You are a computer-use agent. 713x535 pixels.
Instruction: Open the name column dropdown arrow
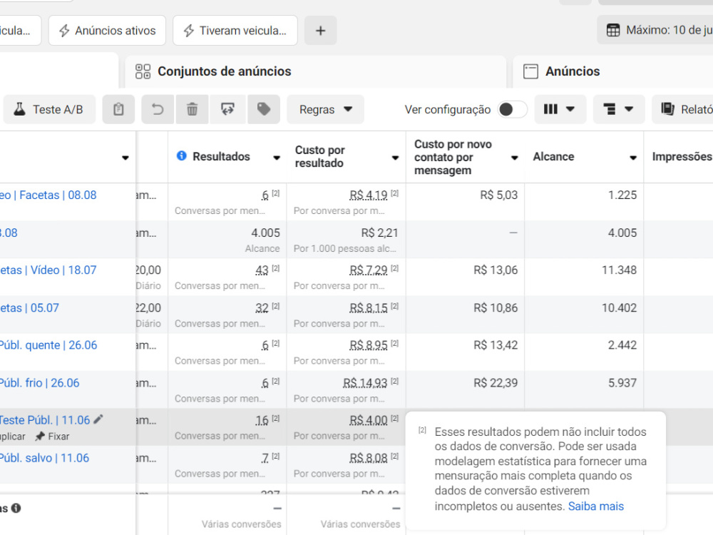tap(125, 158)
